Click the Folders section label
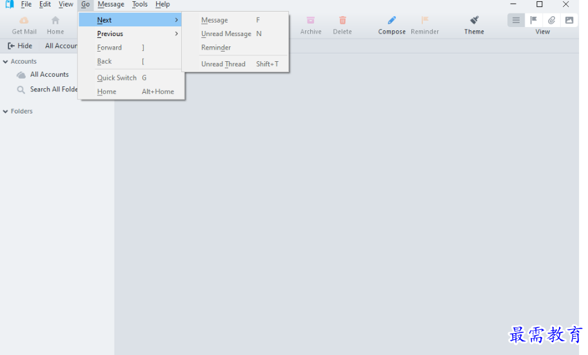Image resolution: width=588 pixels, height=355 pixels. 21,111
